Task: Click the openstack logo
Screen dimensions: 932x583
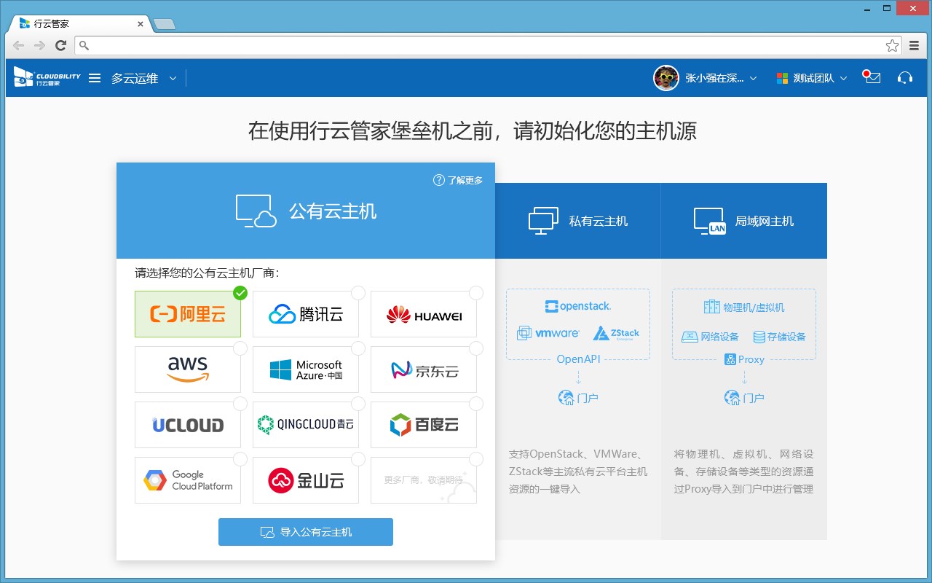Action: pos(578,307)
